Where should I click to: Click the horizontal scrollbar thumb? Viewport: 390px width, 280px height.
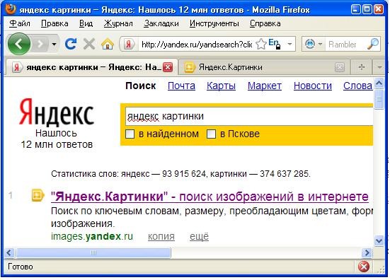pyautogui.click(x=93, y=253)
